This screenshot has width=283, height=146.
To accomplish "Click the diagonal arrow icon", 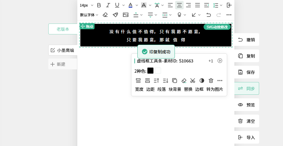I will (x=194, y=15).
